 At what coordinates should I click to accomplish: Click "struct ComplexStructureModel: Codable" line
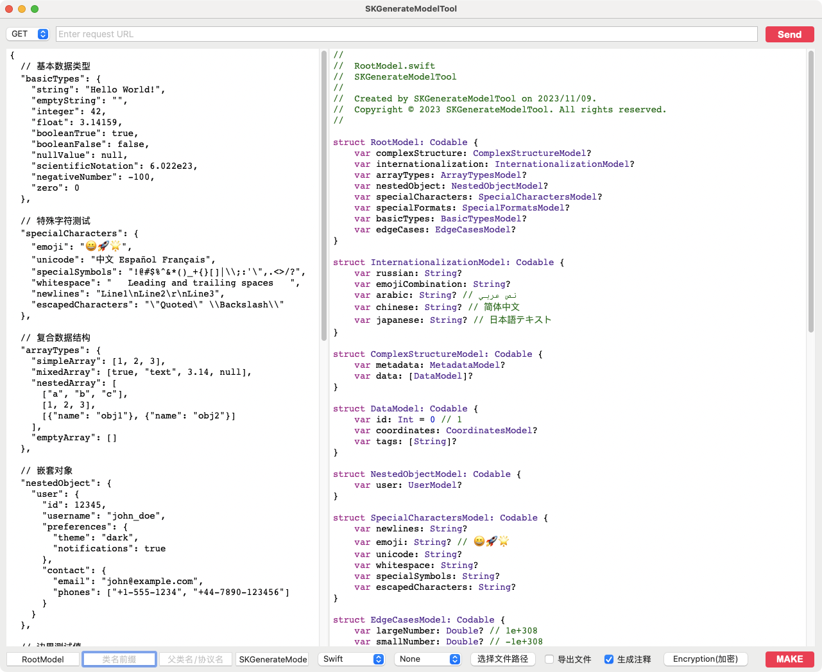tap(438, 354)
